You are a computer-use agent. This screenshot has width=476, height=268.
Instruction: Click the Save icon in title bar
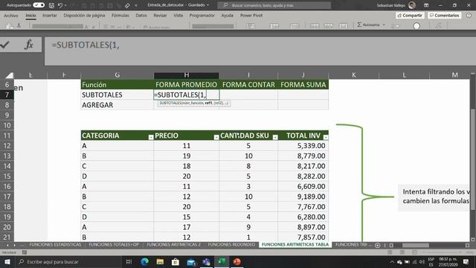coord(51,5)
